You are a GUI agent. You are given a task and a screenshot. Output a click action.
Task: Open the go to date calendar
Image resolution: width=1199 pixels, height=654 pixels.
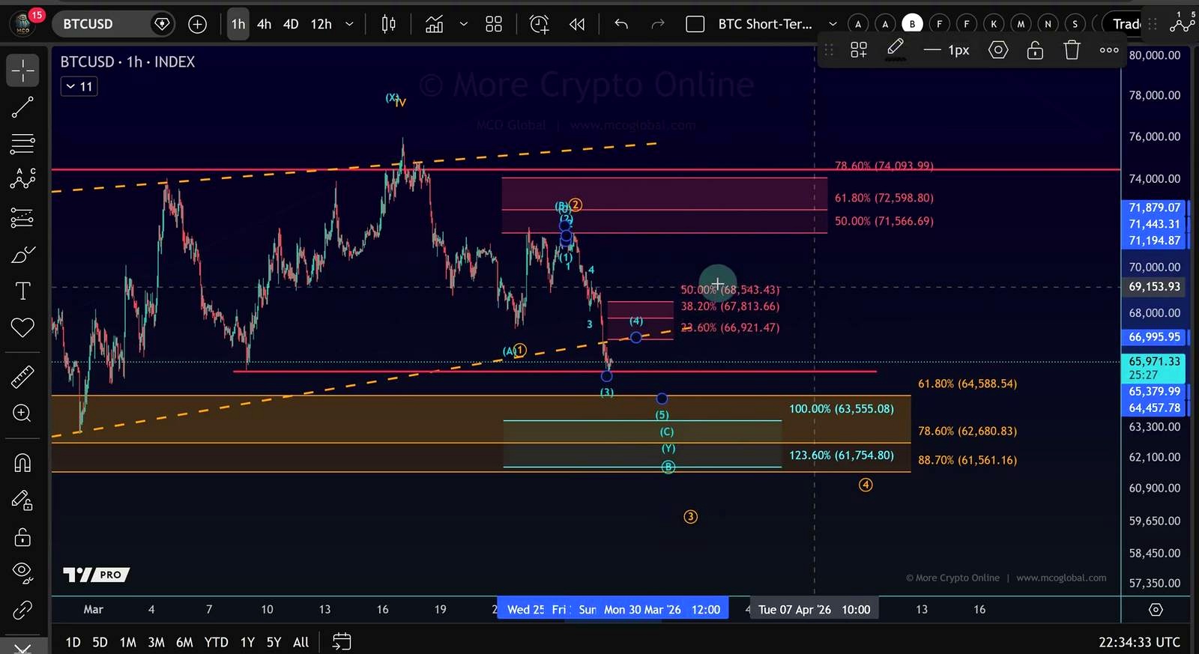point(342,642)
